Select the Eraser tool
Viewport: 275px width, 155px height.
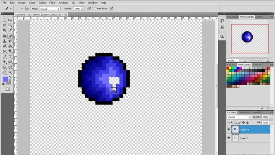click(5, 46)
